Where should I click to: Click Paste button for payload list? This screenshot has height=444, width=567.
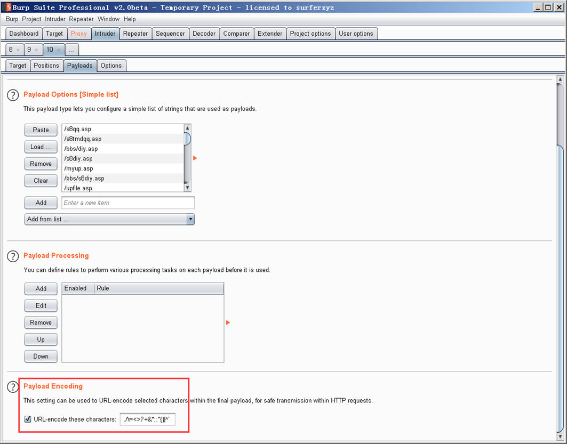pos(41,130)
